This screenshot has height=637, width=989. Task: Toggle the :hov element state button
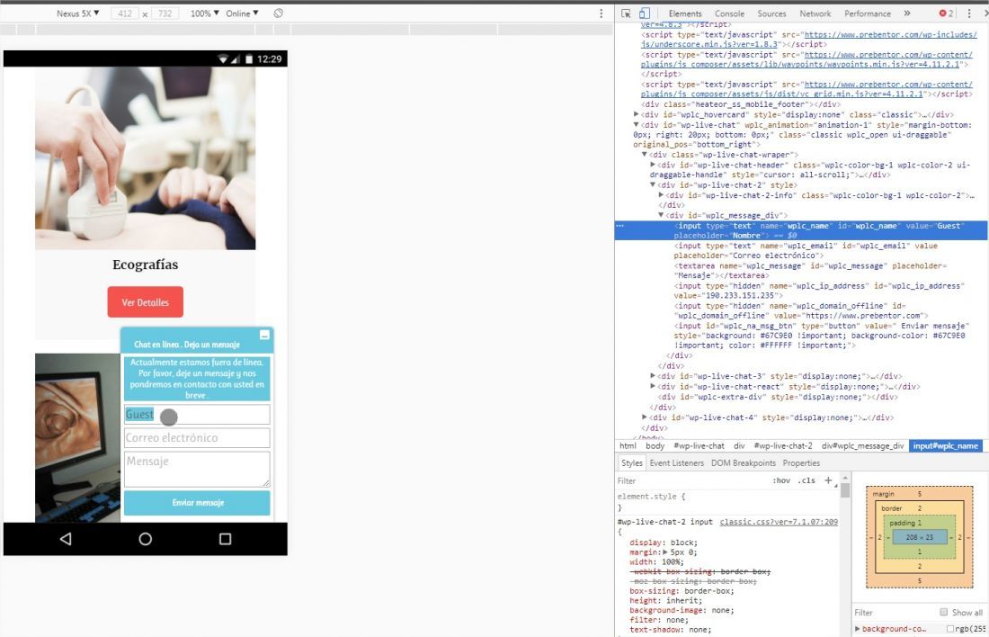click(780, 480)
